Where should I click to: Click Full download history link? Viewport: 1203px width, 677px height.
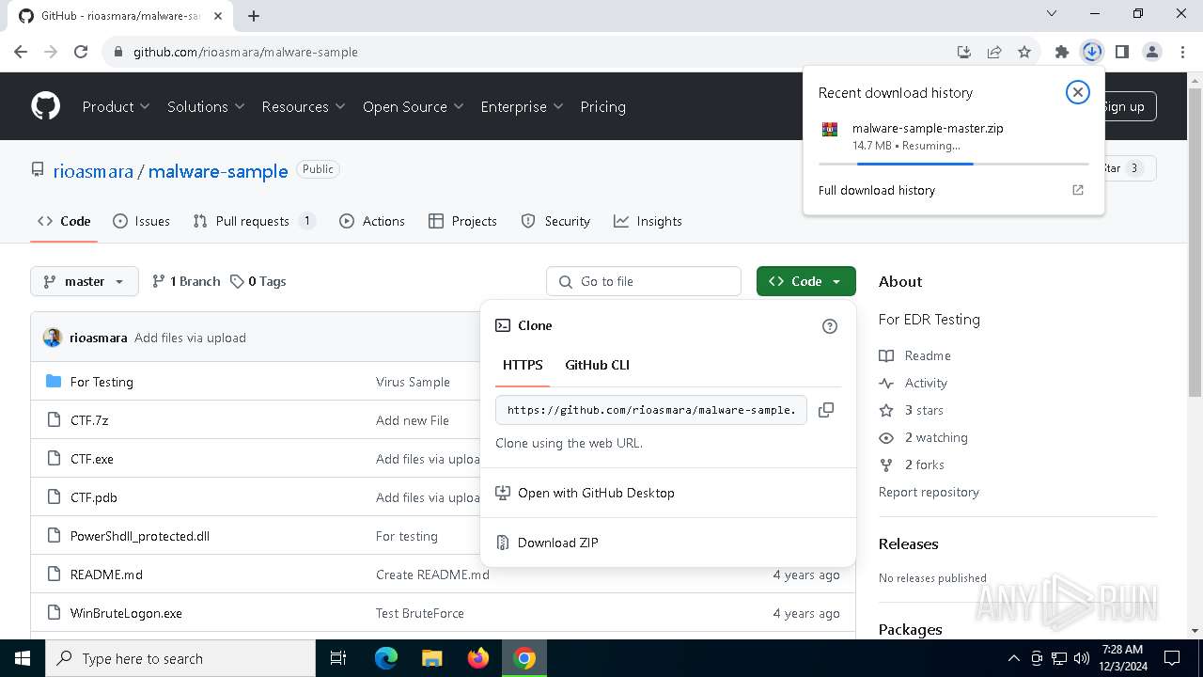pyautogui.click(x=877, y=190)
